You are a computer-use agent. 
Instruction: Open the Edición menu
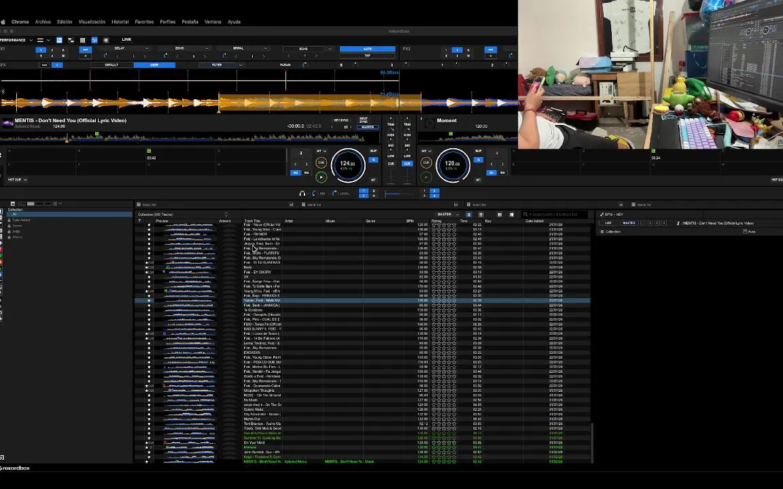click(x=65, y=22)
